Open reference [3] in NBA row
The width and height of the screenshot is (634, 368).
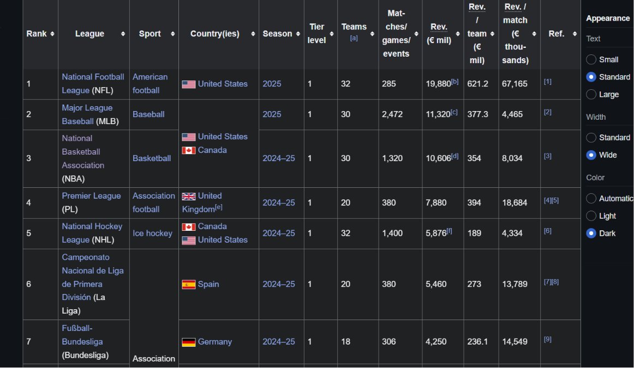coord(547,156)
